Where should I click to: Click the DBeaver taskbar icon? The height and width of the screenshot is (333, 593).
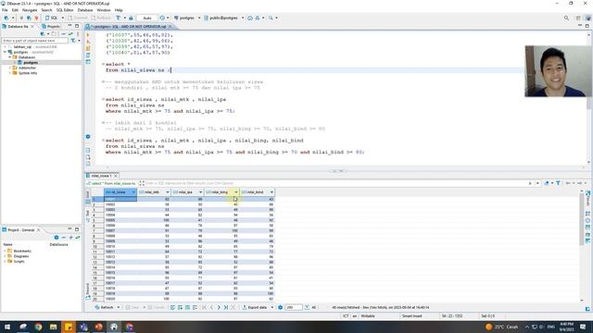(x=114, y=327)
